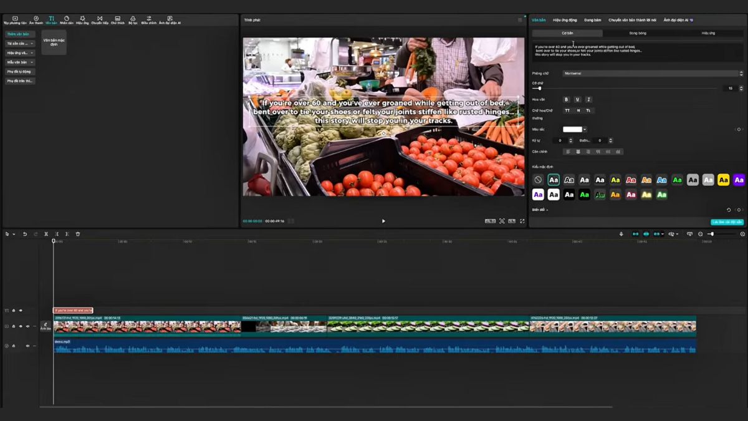This screenshot has width=748, height=421.
Task: Open the Bộ lọc filters panel
Action: [x=133, y=19]
